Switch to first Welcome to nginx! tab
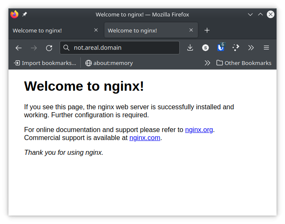Viewport: 285px width, 224px height. (x=52, y=30)
